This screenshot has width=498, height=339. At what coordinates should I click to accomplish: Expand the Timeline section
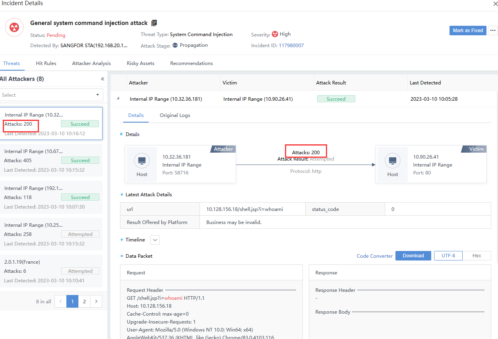pyautogui.click(x=155, y=240)
